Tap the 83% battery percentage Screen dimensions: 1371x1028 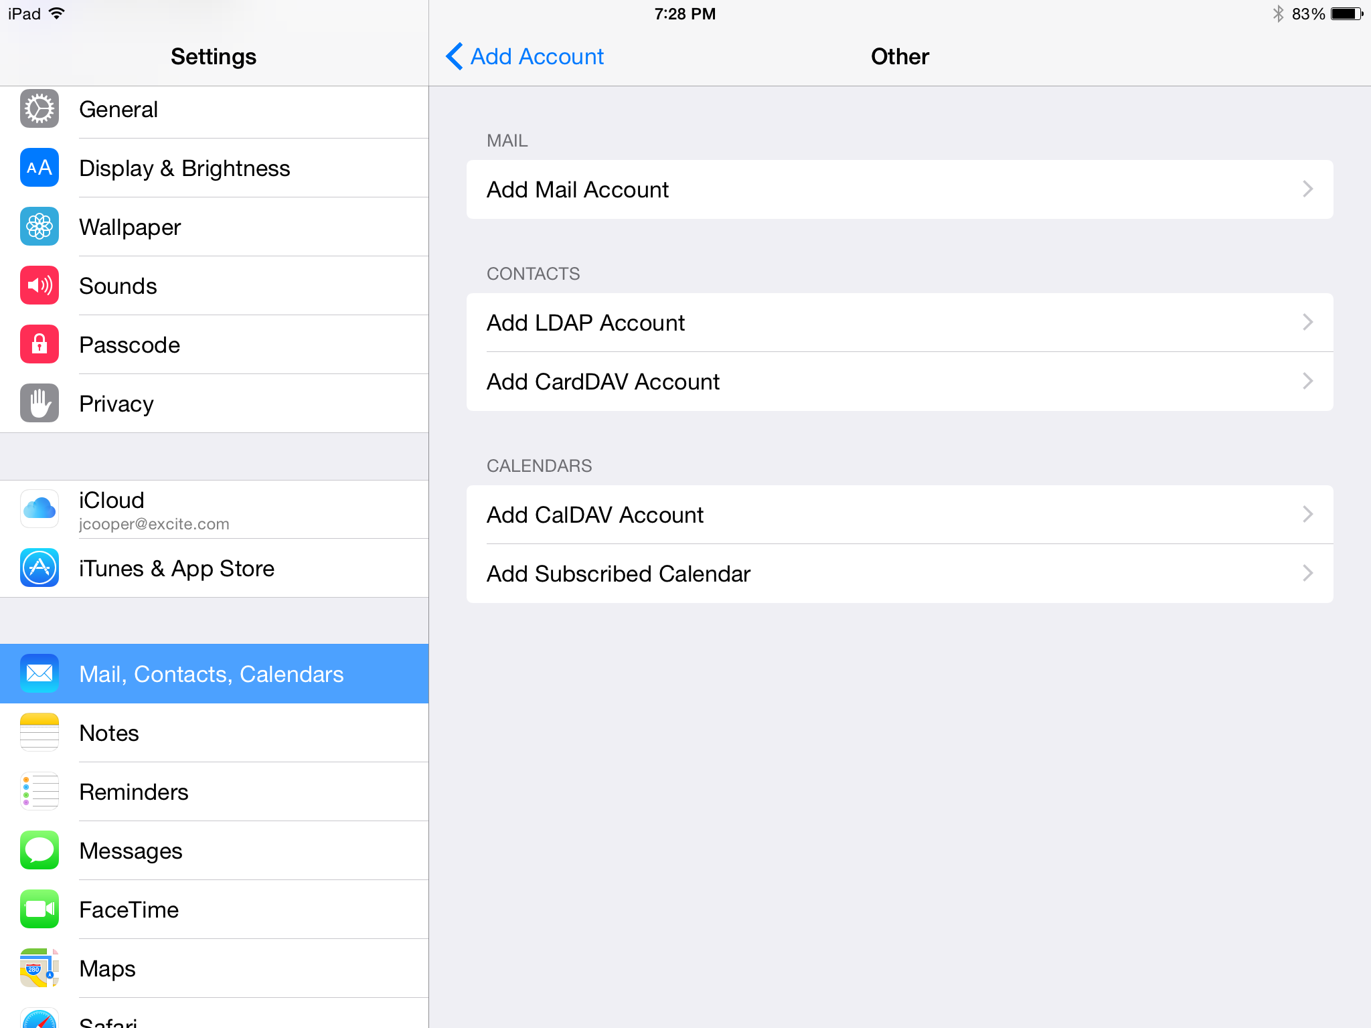1308,14
